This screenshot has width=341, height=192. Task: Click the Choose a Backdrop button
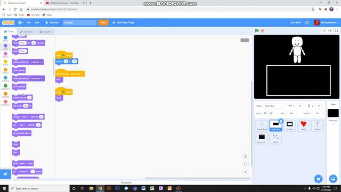(x=333, y=179)
